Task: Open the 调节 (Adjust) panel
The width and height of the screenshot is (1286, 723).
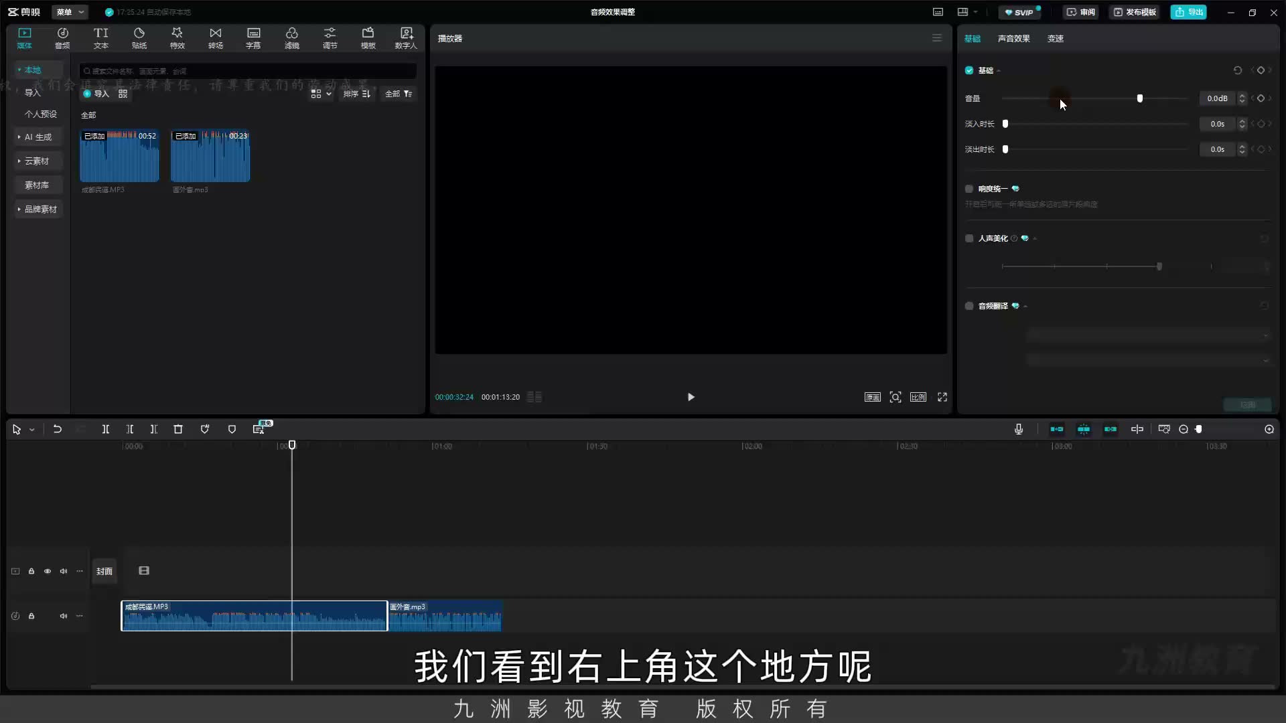Action: point(330,38)
